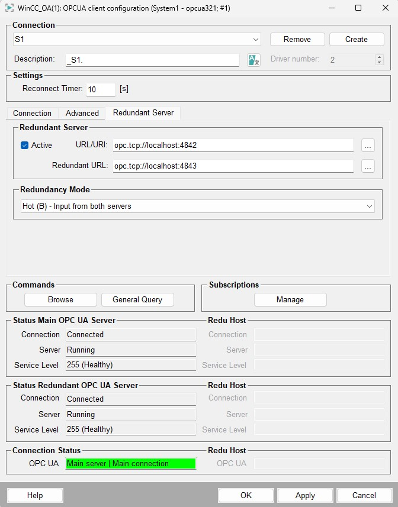398x507 pixels.
Task: Select the Redundant Server tab
Action: [x=143, y=112]
